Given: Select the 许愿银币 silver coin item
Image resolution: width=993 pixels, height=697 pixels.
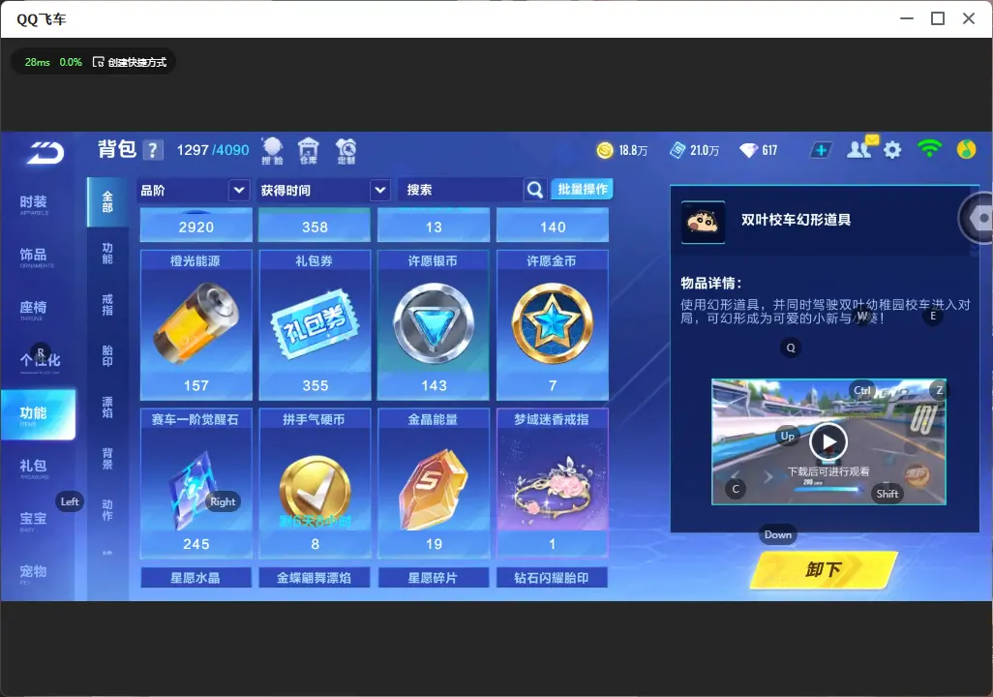Looking at the screenshot, I should (434, 325).
